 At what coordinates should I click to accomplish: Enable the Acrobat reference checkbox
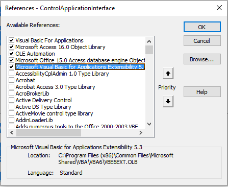11,80
